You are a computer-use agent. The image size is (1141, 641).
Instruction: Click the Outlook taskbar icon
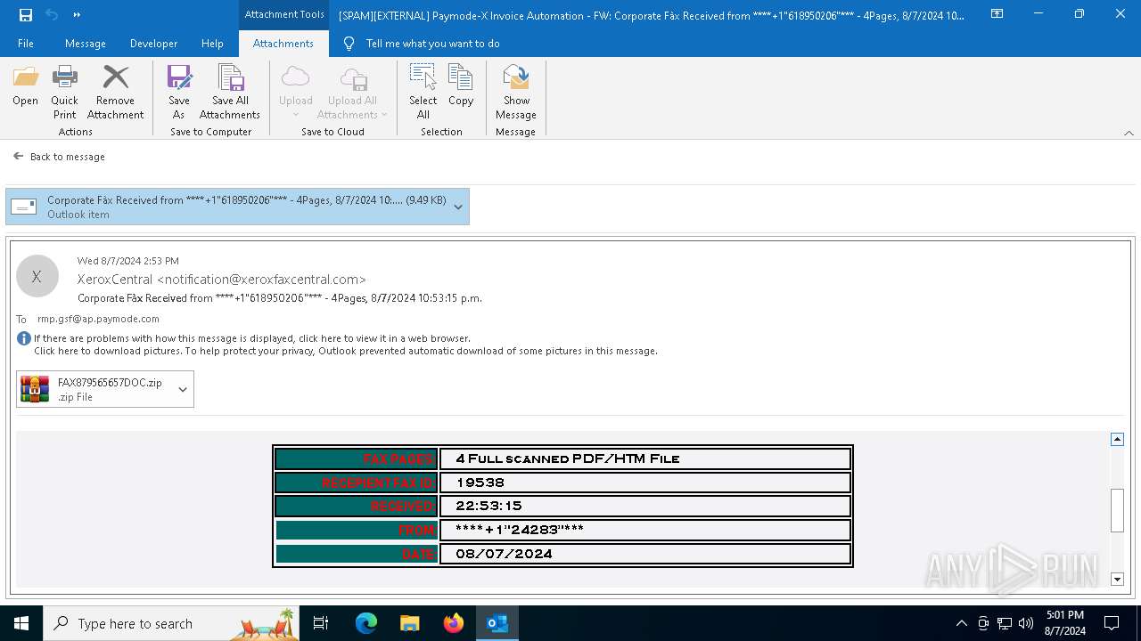(497, 623)
